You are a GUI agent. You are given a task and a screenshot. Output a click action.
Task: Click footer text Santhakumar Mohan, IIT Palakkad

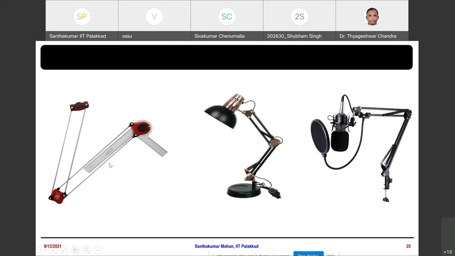coord(226,246)
